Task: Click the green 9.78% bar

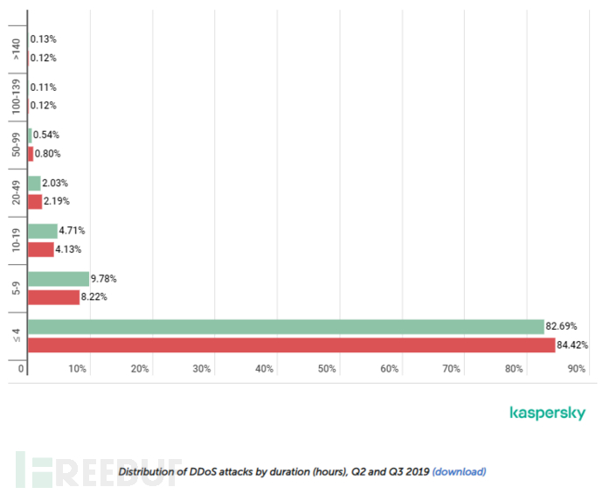Action: pos(59,279)
